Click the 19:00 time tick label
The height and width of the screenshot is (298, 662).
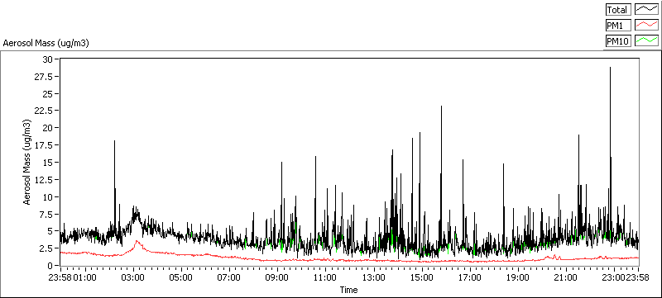click(x=518, y=278)
